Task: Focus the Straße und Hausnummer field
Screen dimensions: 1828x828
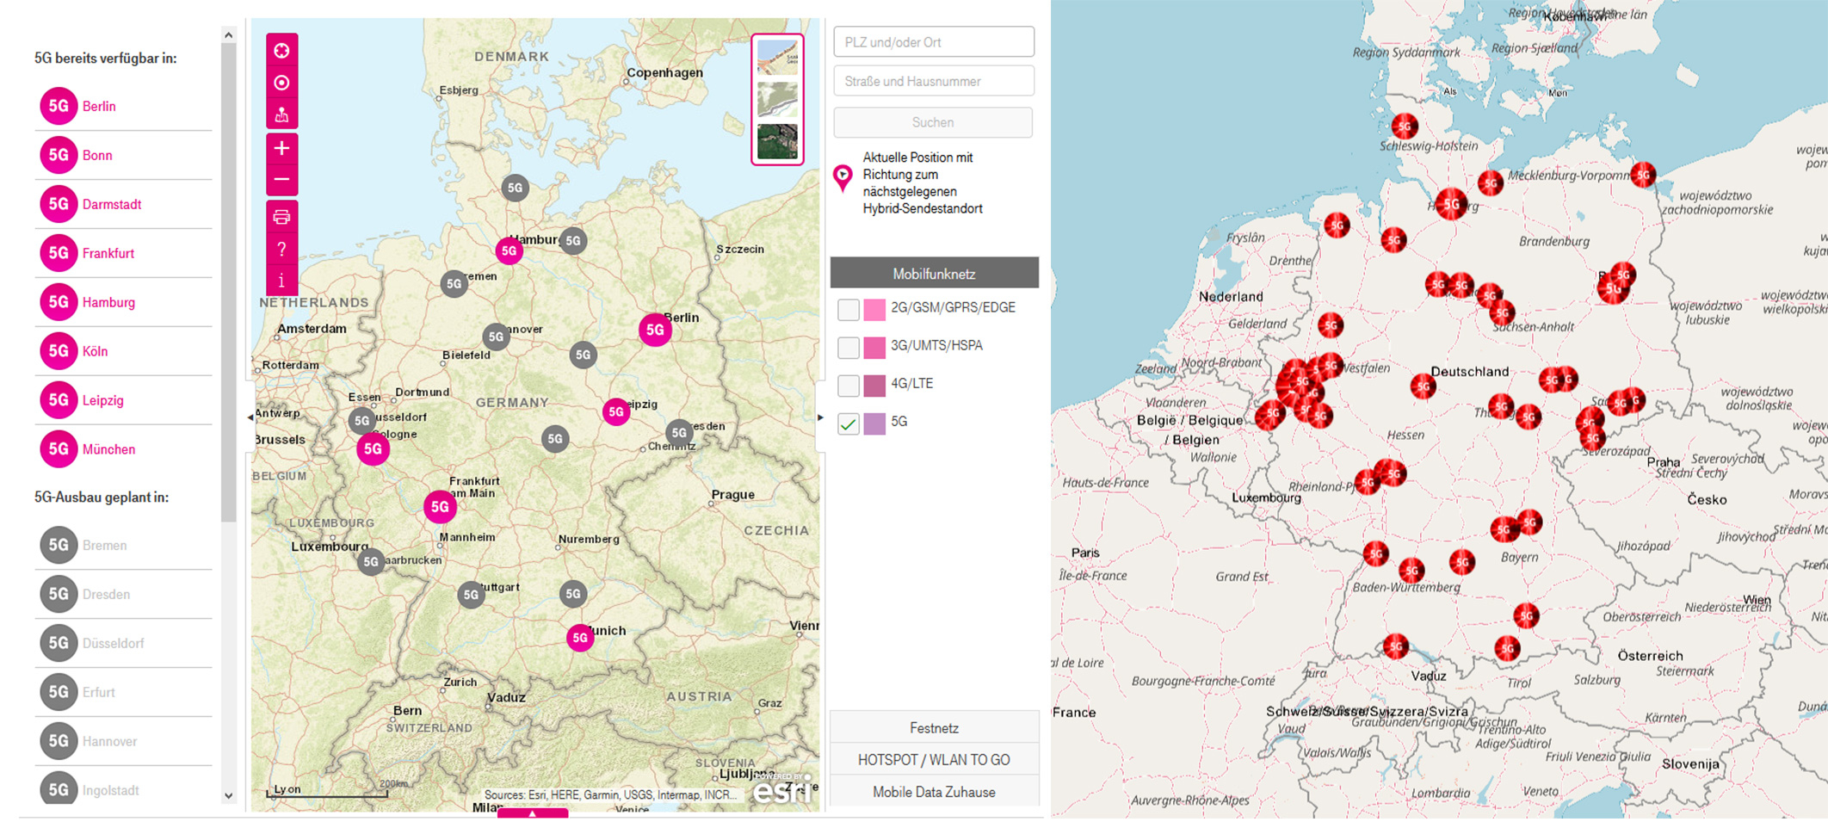Action: pos(934,81)
